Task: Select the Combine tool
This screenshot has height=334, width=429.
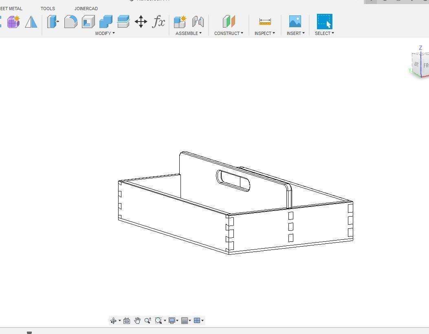Action: point(106,22)
